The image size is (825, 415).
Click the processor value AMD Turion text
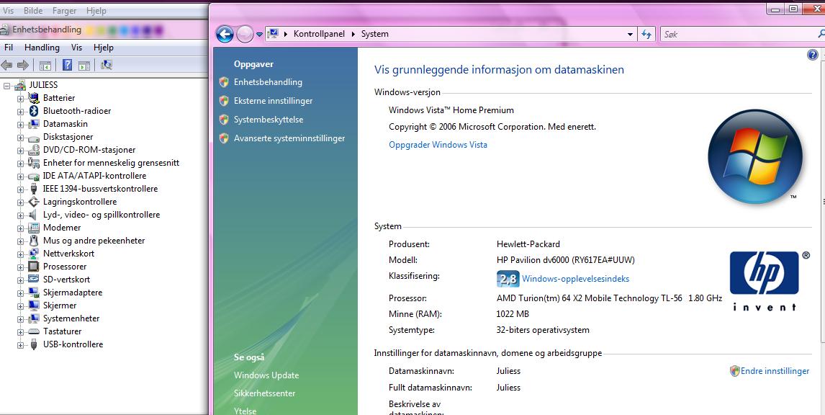click(x=609, y=298)
